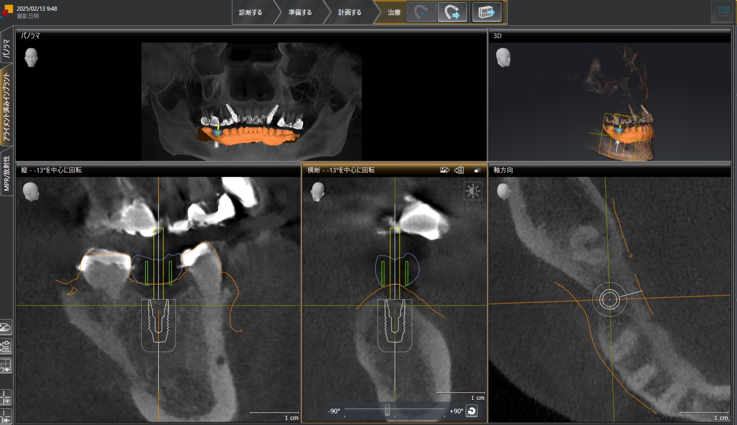
Task: Go to the 計画する step
Action: click(x=350, y=13)
